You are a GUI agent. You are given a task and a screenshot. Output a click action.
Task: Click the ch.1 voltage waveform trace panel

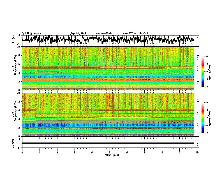click(110, 40)
